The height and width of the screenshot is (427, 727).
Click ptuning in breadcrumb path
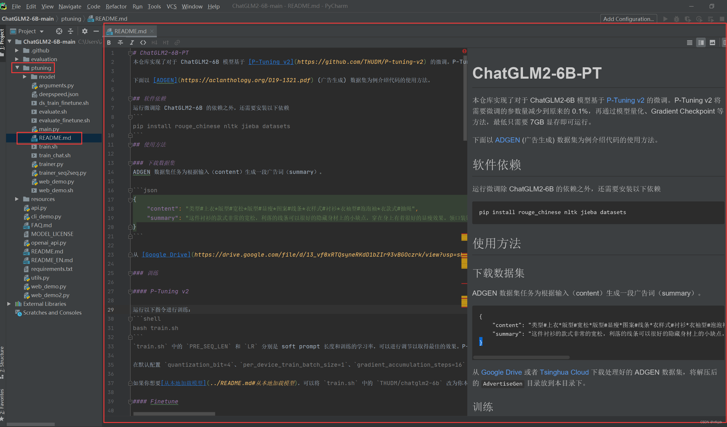point(71,19)
